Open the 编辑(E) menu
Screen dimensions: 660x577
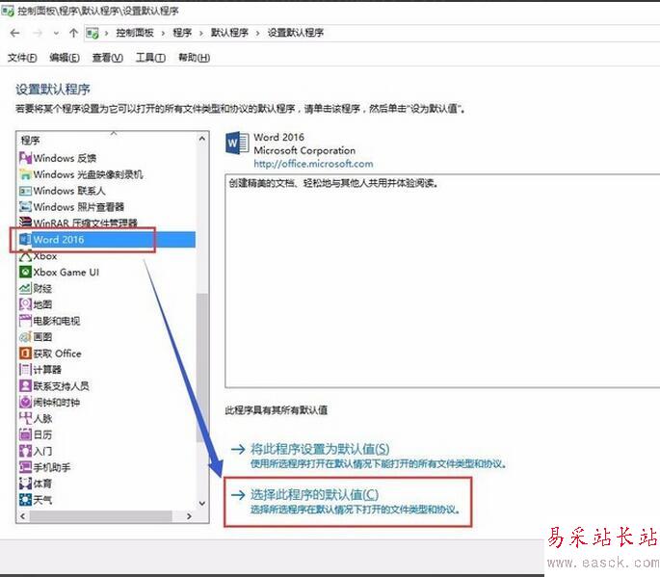[x=65, y=58]
